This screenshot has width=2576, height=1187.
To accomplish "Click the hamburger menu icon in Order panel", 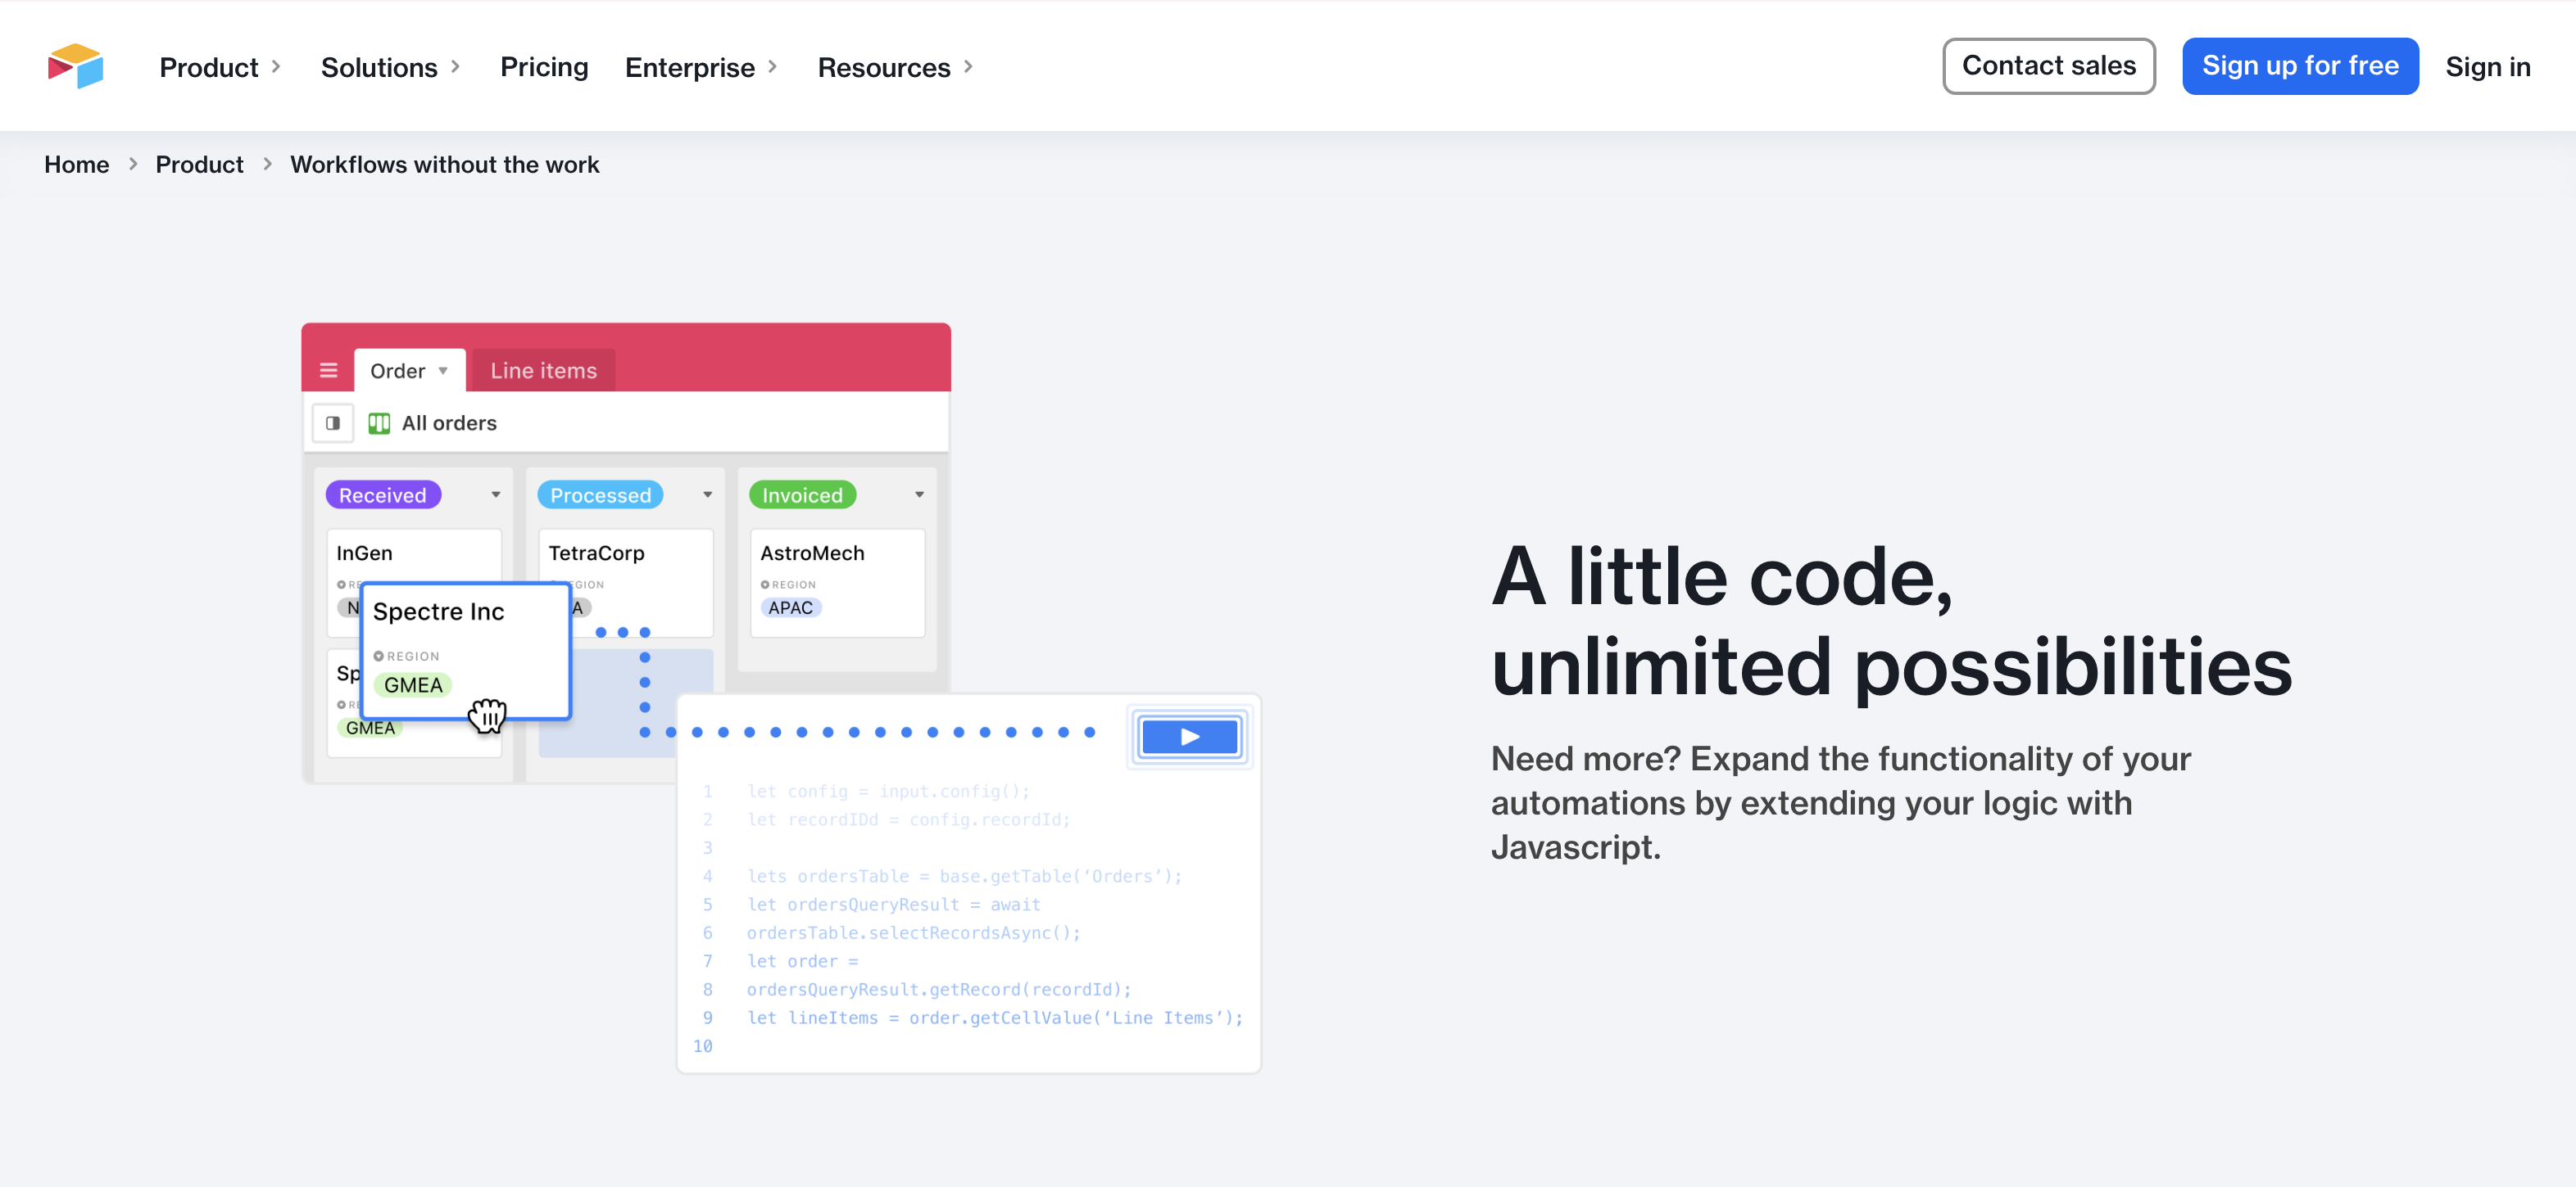I will click(328, 371).
